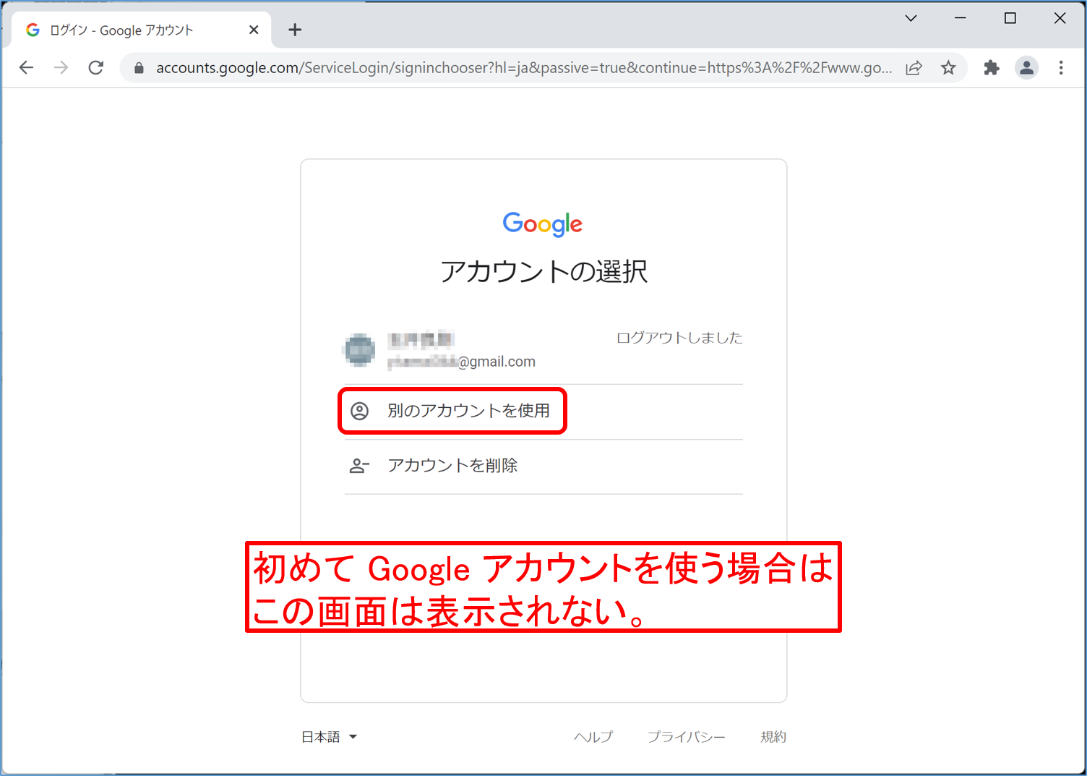Viewport: 1087px width, 776px height.
Task: Open the Extensions puzzle icon
Action: point(992,68)
